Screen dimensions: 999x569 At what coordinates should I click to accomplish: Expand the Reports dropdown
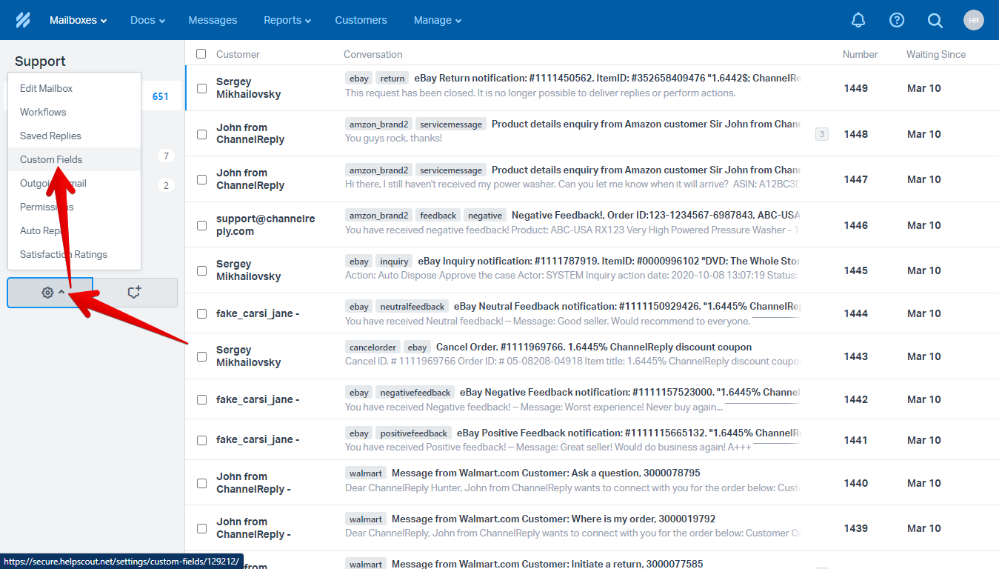(287, 20)
